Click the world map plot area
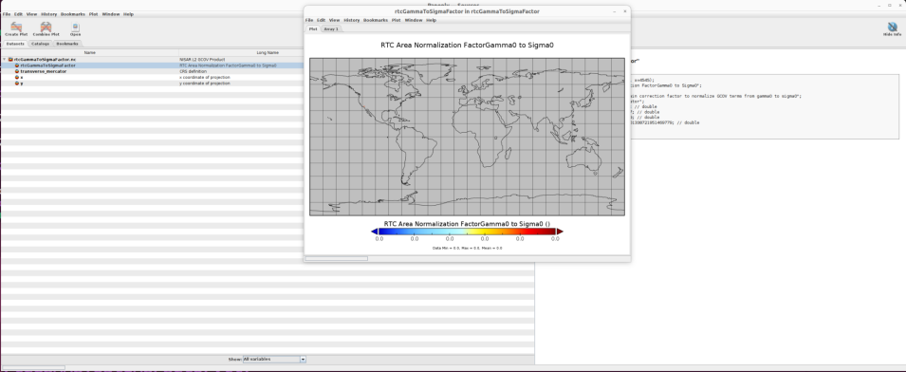906x372 pixels. pyautogui.click(x=467, y=137)
